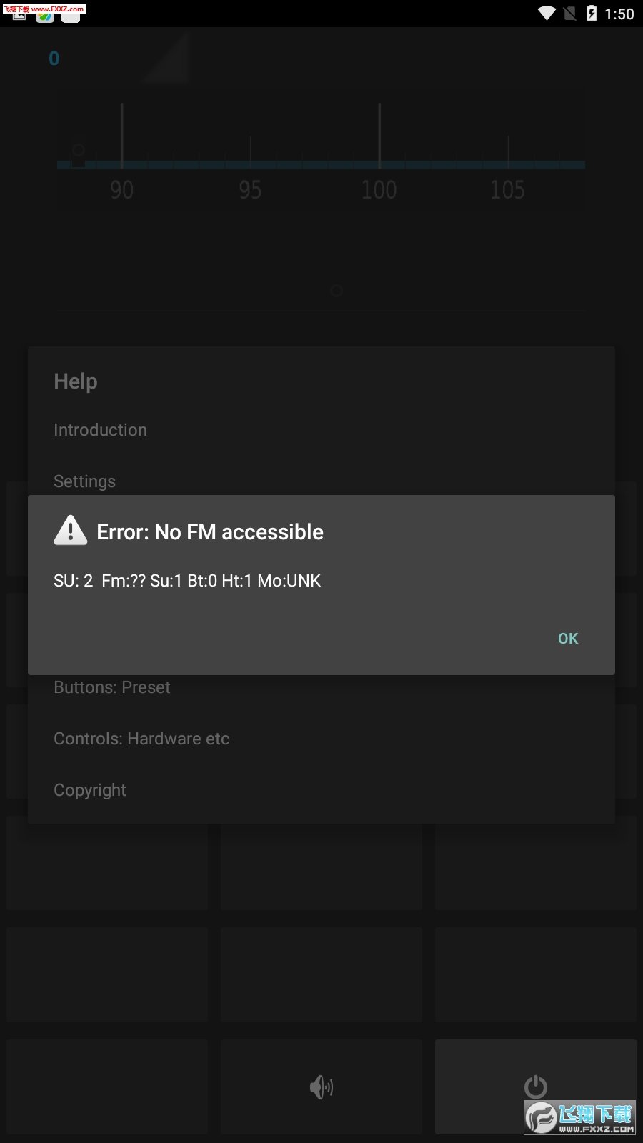Tap the clock showing 1:50

pyautogui.click(x=619, y=14)
